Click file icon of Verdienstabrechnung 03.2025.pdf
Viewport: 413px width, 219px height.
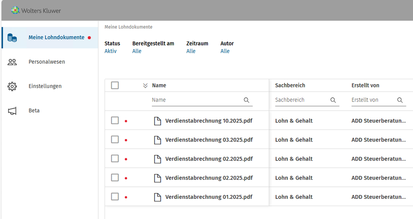tap(158, 140)
